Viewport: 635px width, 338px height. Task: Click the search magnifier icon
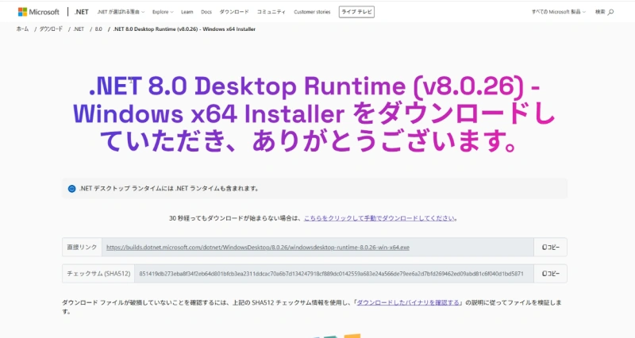coord(610,12)
